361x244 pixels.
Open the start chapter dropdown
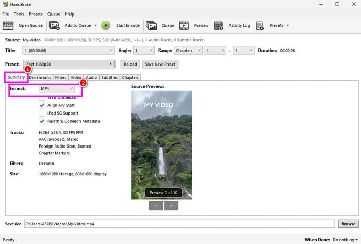pos(215,51)
